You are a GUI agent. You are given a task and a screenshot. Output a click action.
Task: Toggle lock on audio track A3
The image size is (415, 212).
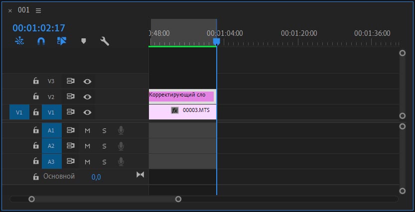pos(36,161)
